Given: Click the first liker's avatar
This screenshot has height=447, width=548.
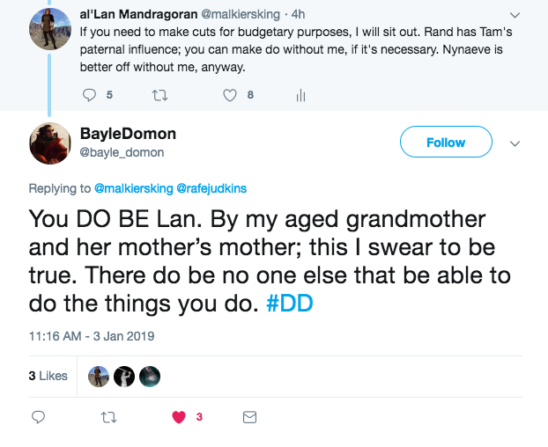Looking at the screenshot, I should tap(100, 377).
